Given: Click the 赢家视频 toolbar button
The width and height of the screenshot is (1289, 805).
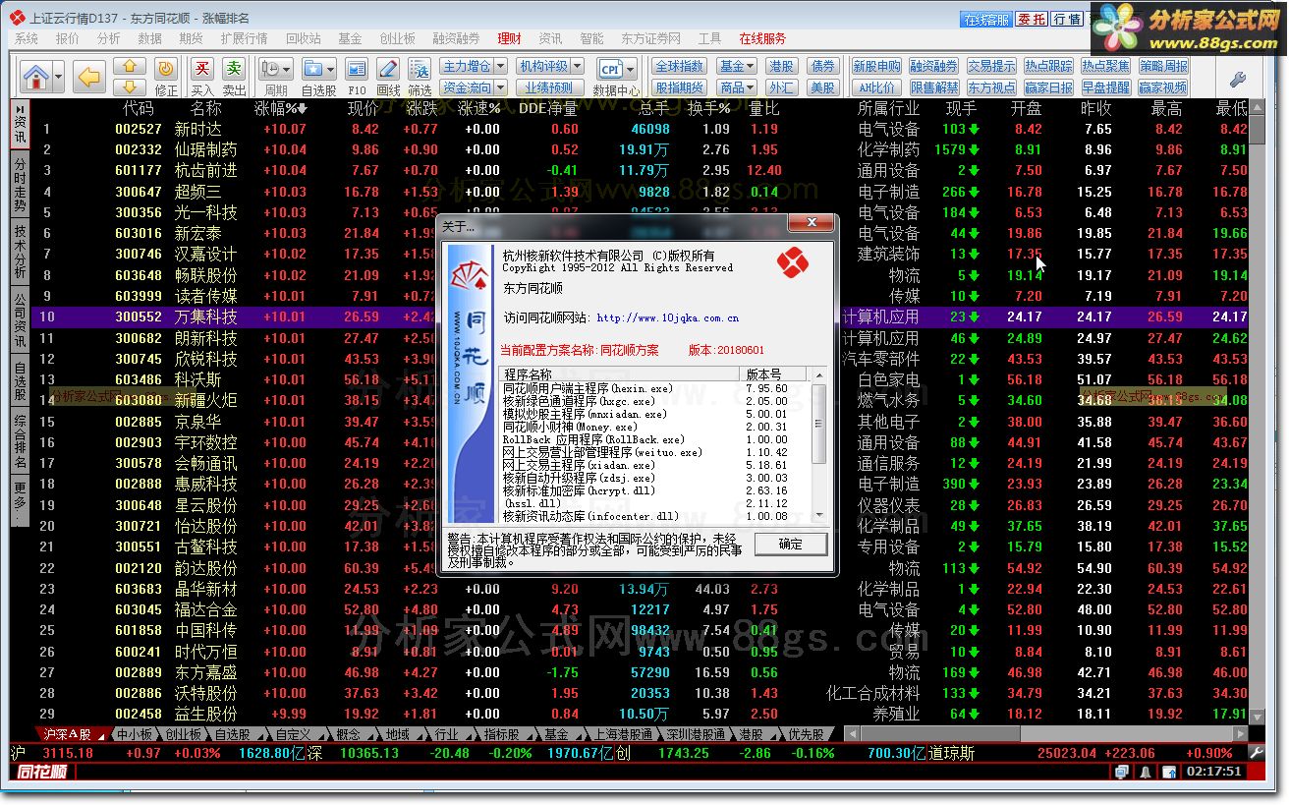Looking at the screenshot, I should point(1162,86).
